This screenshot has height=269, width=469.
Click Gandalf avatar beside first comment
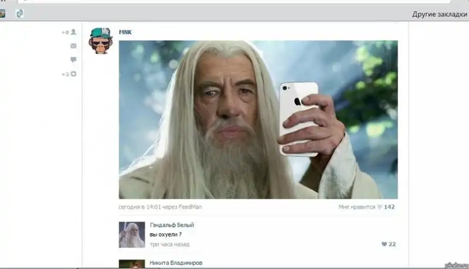tap(131, 234)
